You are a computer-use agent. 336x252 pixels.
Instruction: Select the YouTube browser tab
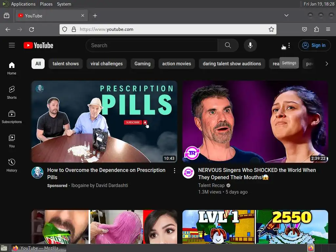tap(52, 16)
